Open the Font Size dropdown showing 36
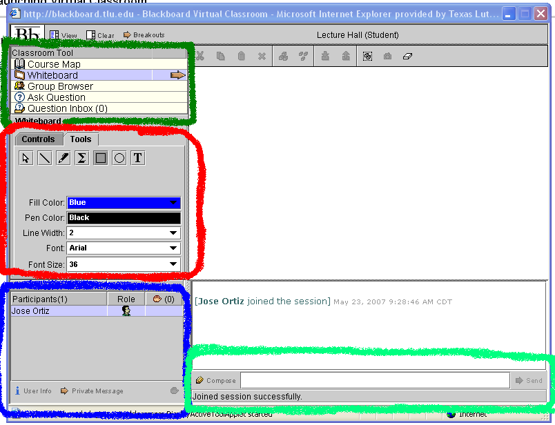Viewport: 555px width, 425px height. pyautogui.click(x=124, y=264)
